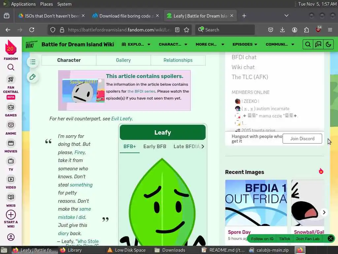338x254 pixels.
Task: Expand the Explore dropdown menu
Action: pyautogui.click(x=136, y=44)
